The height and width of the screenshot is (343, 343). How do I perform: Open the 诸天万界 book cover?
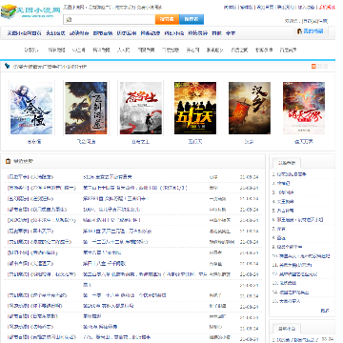click(304, 108)
